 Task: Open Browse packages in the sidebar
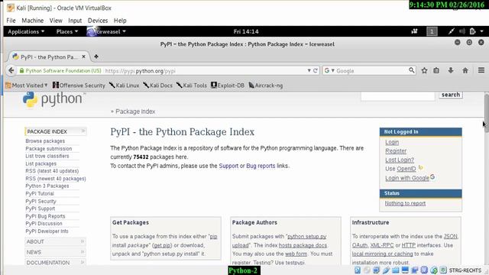click(x=45, y=141)
